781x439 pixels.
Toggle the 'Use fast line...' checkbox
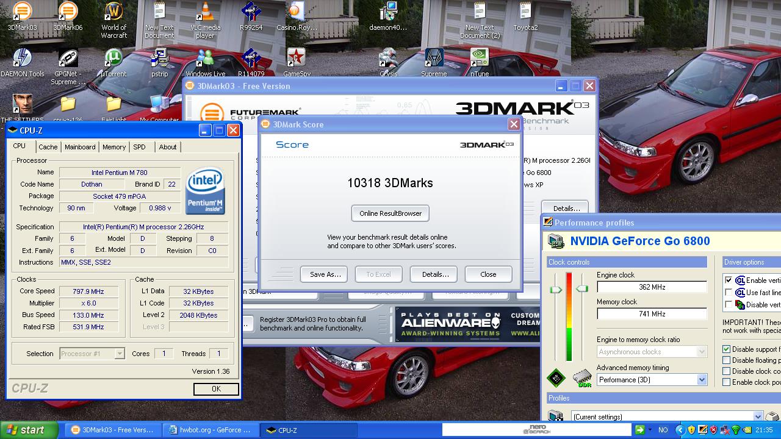tap(728, 293)
